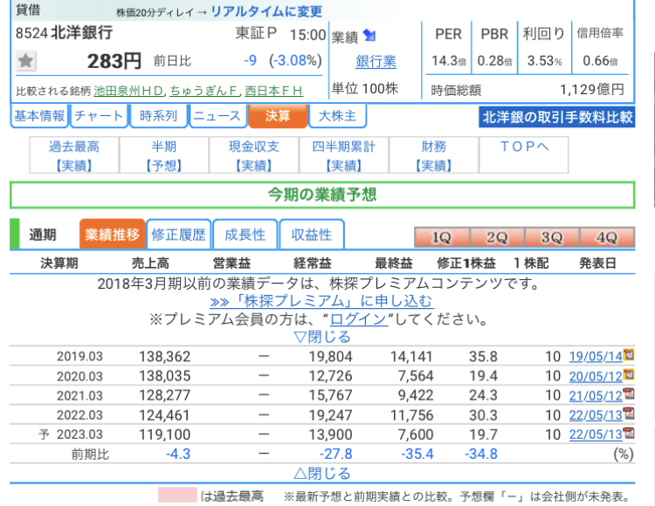Select the 決算 tab
655x506 pixels.
click(x=278, y=115)
